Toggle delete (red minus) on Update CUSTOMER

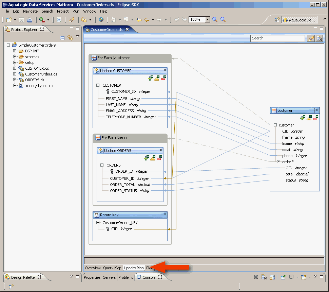(163, 78)
